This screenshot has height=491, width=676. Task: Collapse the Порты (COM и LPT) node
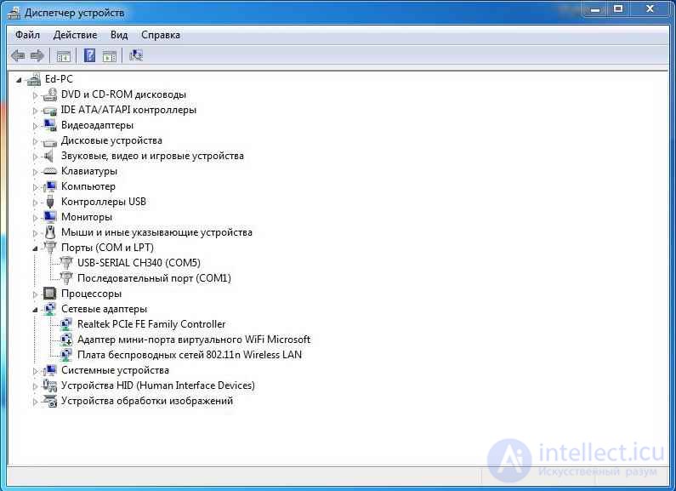point(35,248)
